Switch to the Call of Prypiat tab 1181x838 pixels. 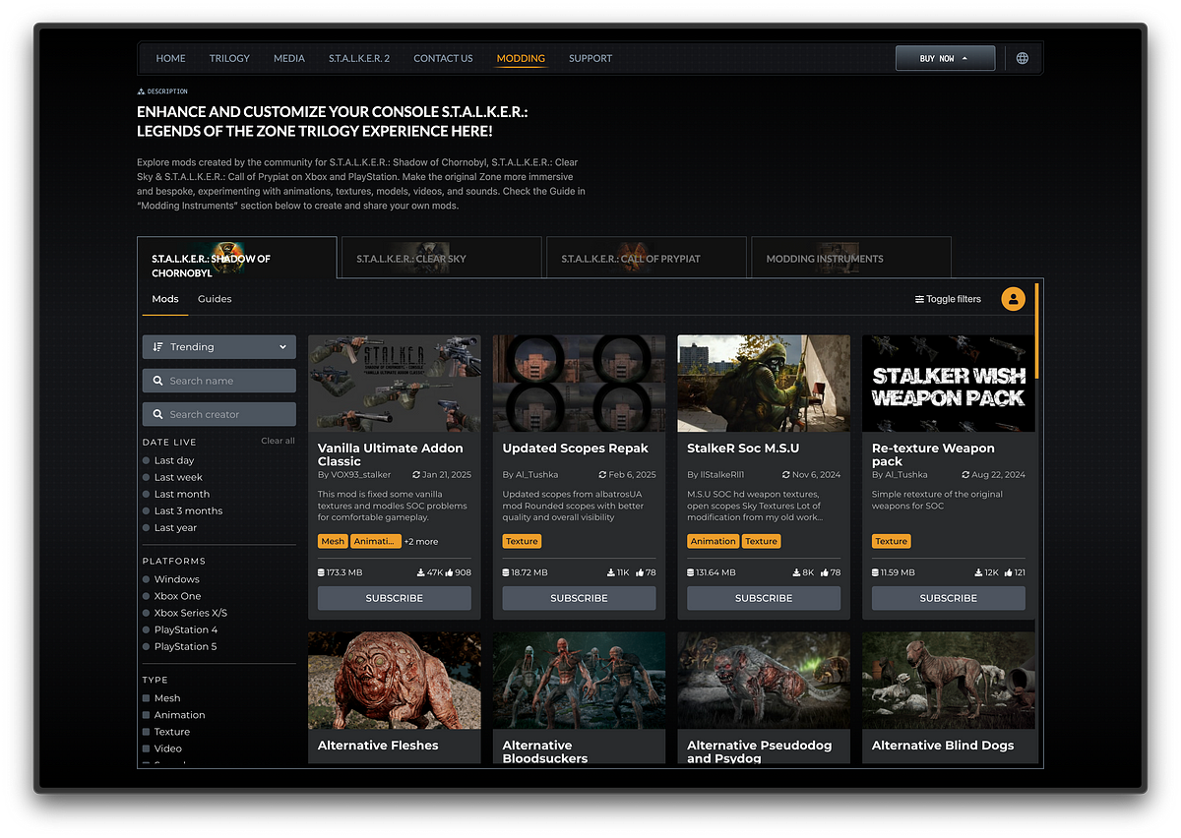[646, 258]
